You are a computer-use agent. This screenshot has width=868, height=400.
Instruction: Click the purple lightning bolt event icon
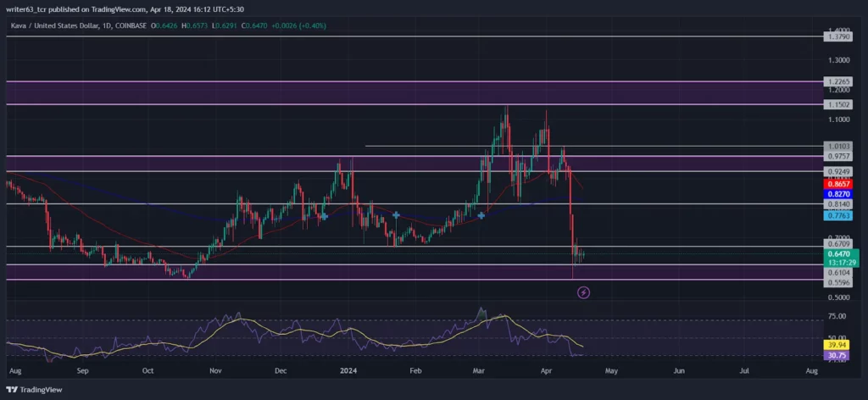583,292
